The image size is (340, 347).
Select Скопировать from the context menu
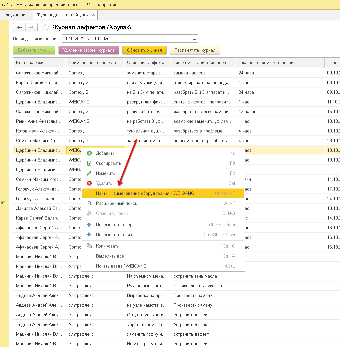click(x=108, y=163)
